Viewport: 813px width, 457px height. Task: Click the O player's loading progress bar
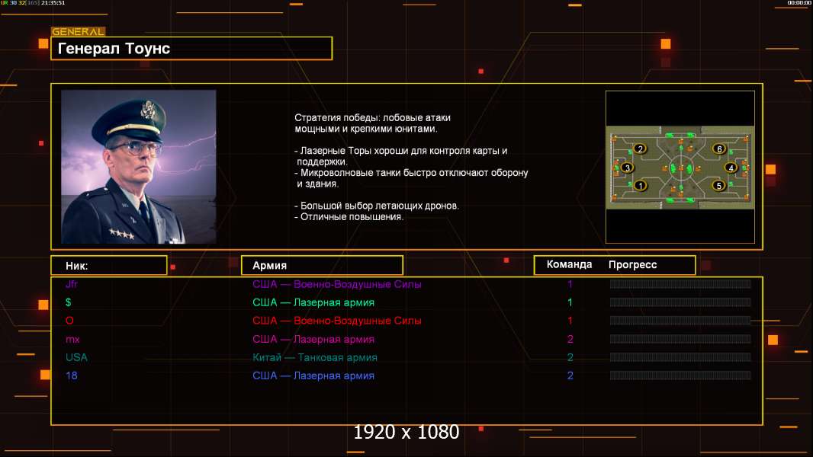tap(680, 321)
